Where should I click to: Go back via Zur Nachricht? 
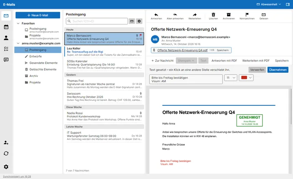point(162,61)
